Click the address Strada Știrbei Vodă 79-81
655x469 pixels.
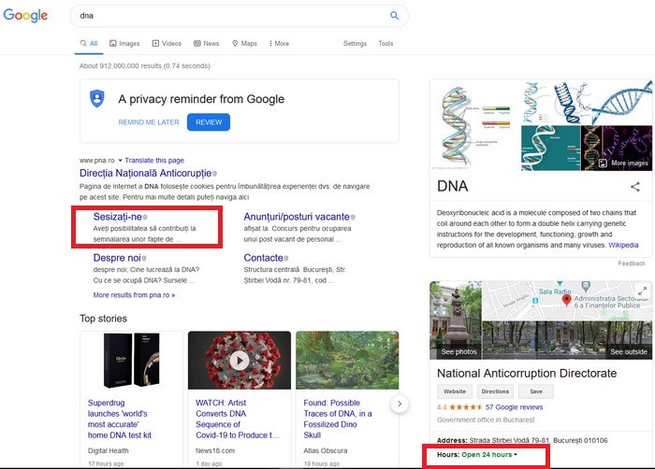tap(538, 440)
